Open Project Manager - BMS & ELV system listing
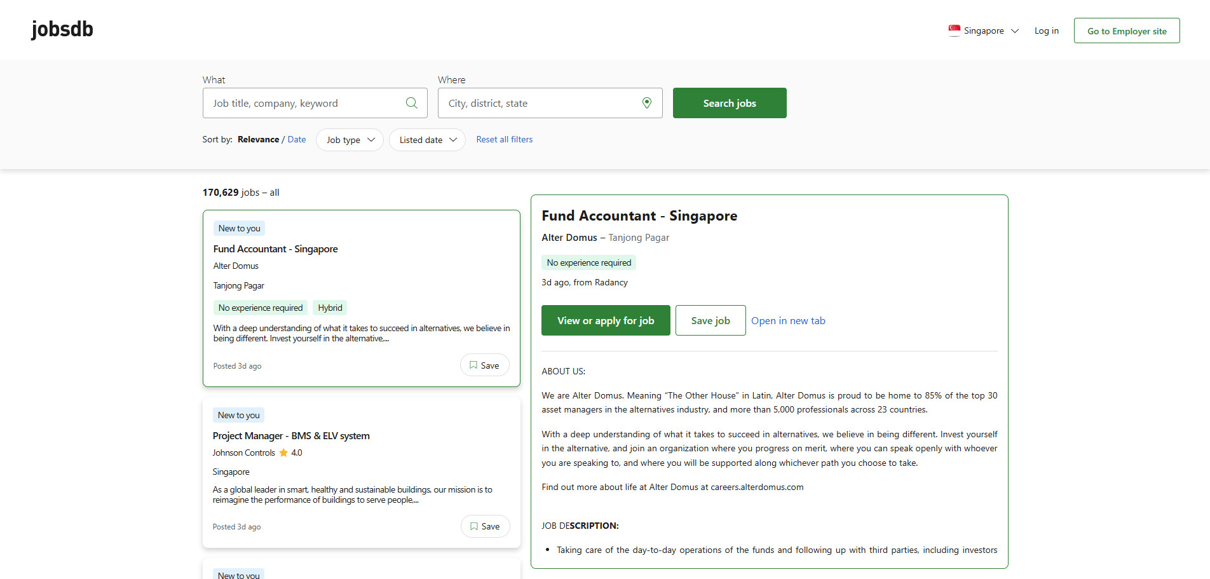1210x579 pixels. click(x=291, y=436)
